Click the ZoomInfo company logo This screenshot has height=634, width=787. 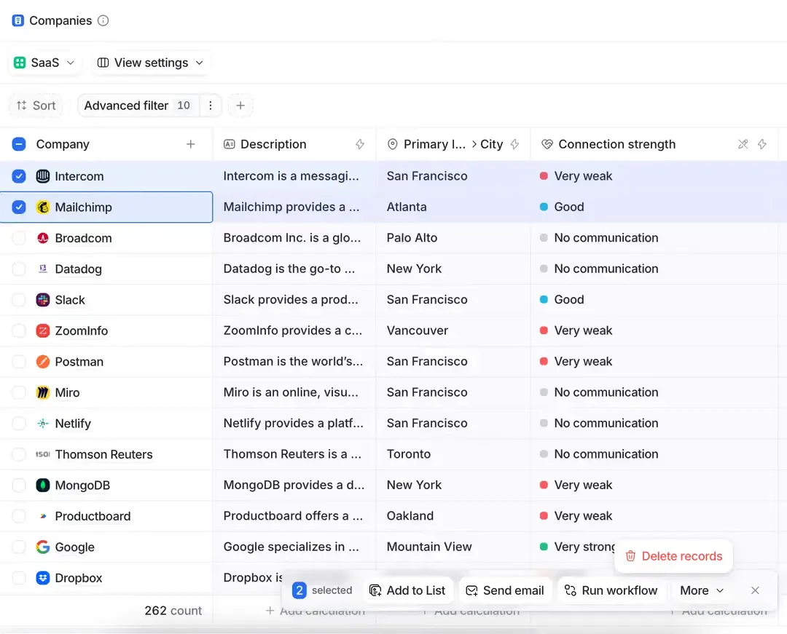click(x=43, y=330)
